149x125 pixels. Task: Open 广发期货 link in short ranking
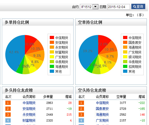point(102,120)
